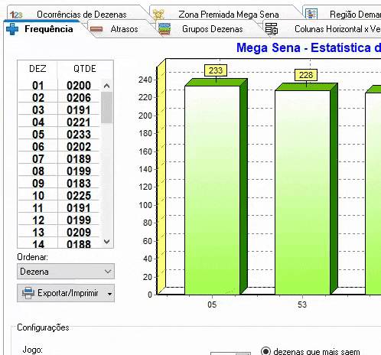The height and width of the screenshot is (355, 381).
Task: Select dezena 14 row showing 0188
Action: 59,244
